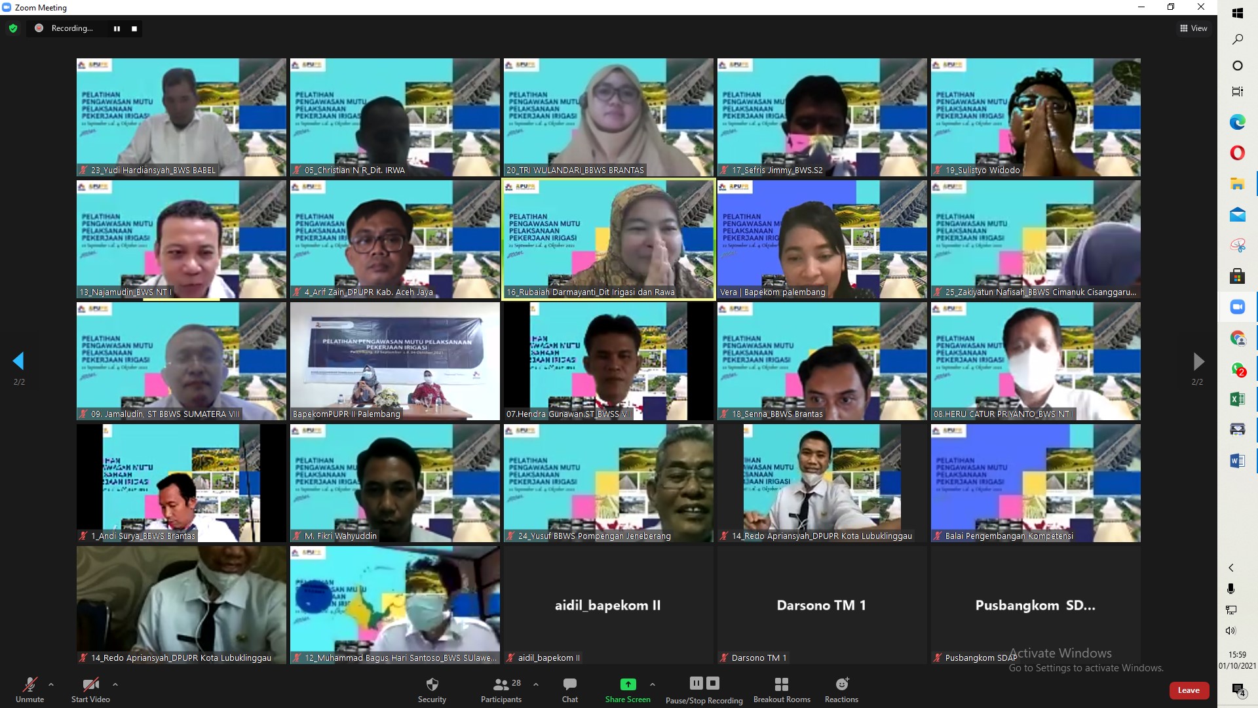Open Windows search from taskbar
This screenshot has height=708, width=1258.
(1238, 39)
